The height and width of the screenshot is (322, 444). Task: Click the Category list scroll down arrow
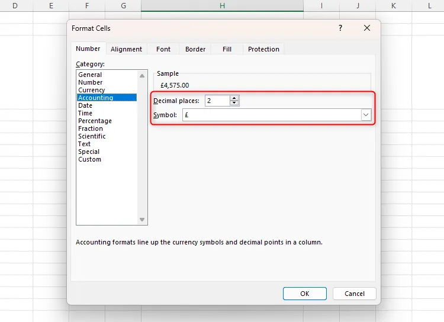coord(142,220)
